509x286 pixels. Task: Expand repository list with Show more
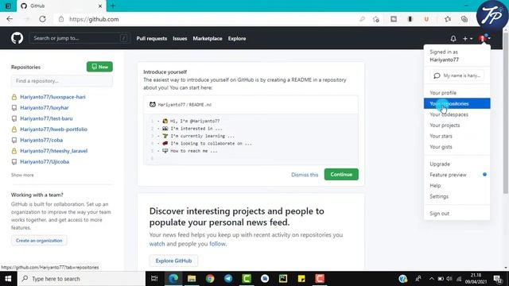coord(22,175)
